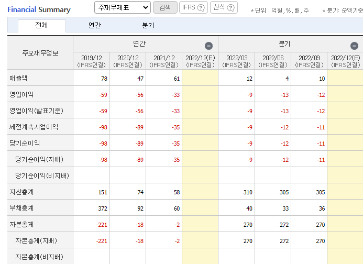Viewport: 363px width, 264px height.
Task: Click the IFRS help button
Action: pos(193,7)
